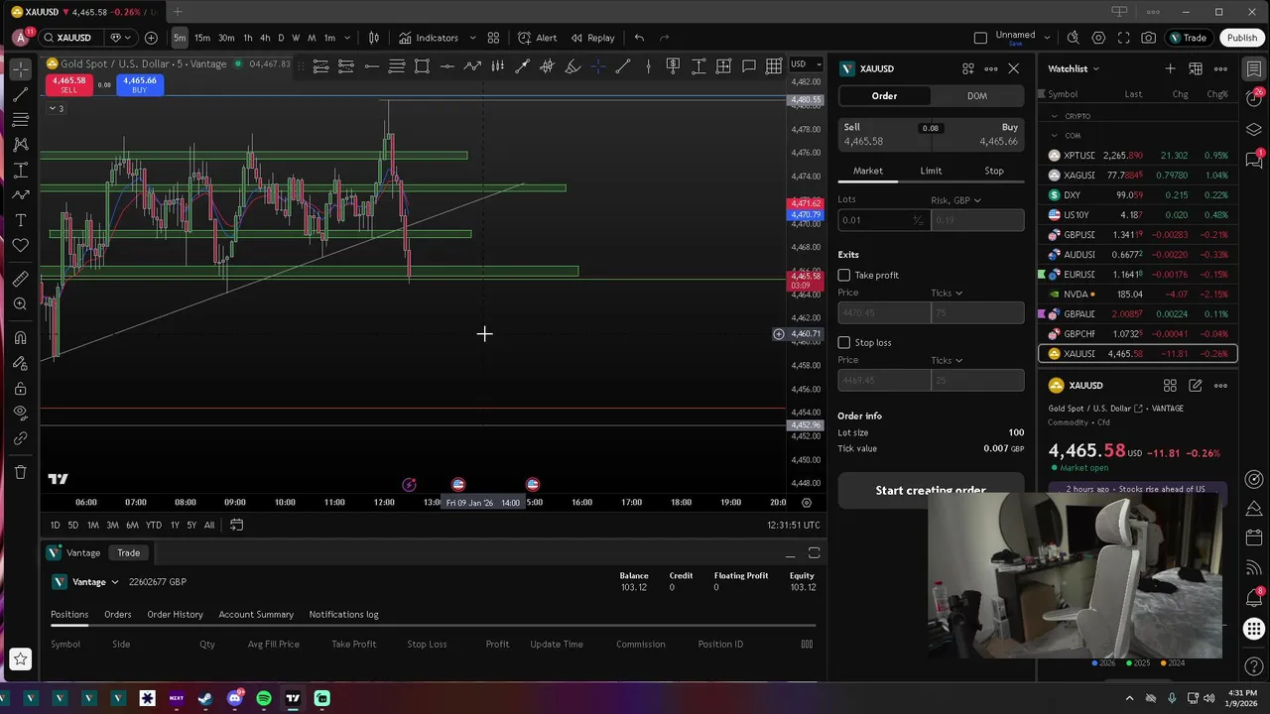Select the Limit order type tab

(931, 171)
